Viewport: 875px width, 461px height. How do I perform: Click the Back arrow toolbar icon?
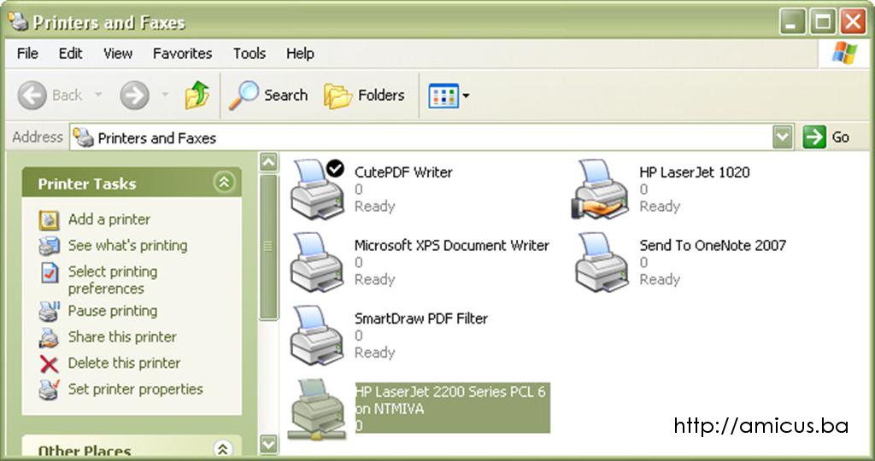32,95
